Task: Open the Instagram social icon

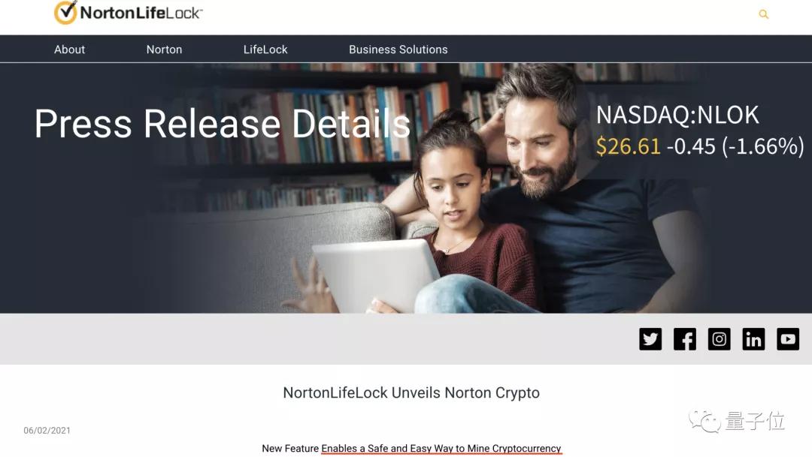Action: tap(720, 339)
